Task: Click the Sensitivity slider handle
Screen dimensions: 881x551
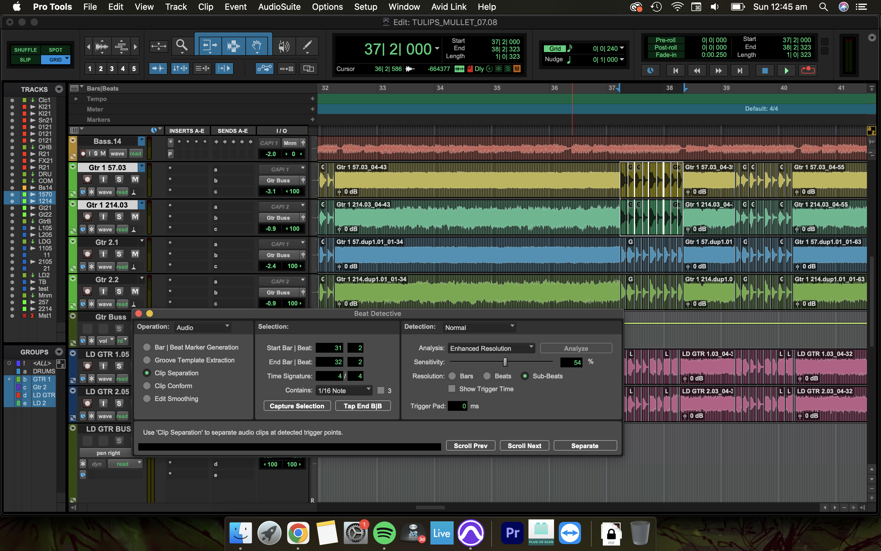Action: pyautogui.click(x=505, y=362)
